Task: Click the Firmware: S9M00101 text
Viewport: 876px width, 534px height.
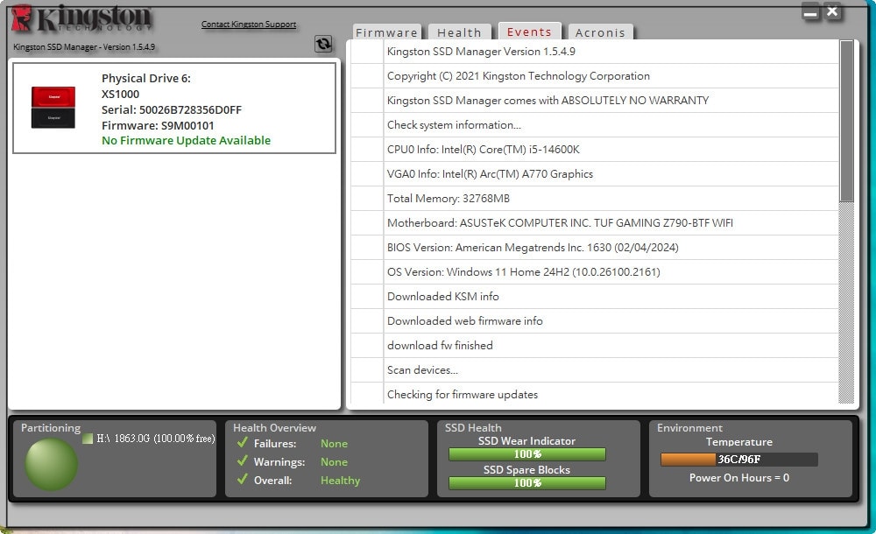Action: pos(158,125)
